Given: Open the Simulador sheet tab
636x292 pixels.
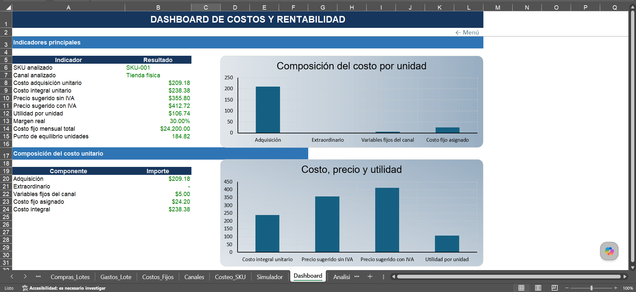Looking at the screenshot, I should (x=270, y=277).
